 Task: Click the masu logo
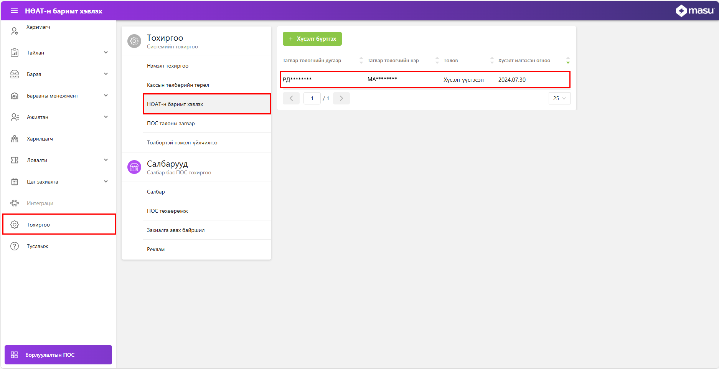click(694, 11)
